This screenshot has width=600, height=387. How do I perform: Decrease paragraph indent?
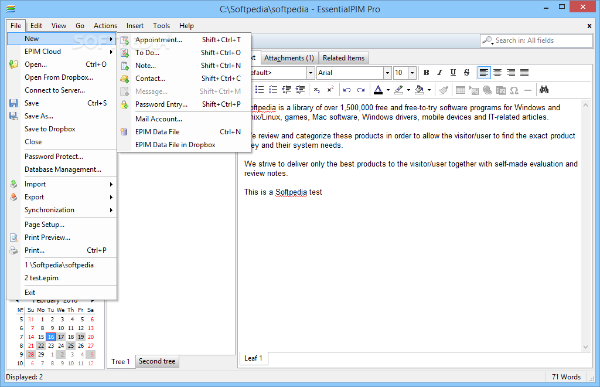(x=287, y=90)
